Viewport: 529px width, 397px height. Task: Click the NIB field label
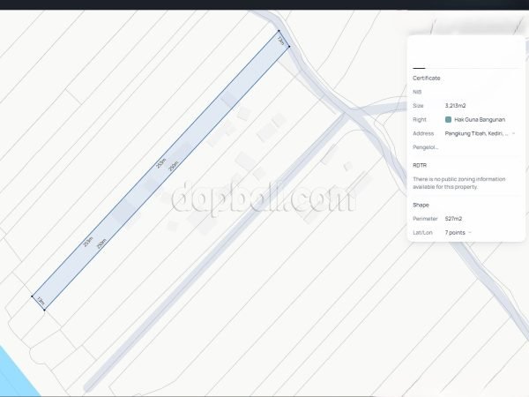417,91
